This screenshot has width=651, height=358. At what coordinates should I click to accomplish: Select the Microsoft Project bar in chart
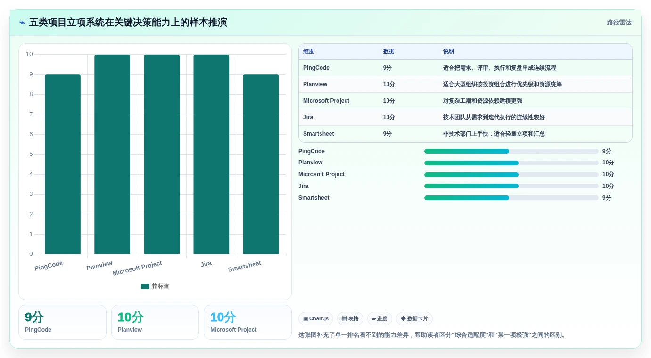coord(162,155)
